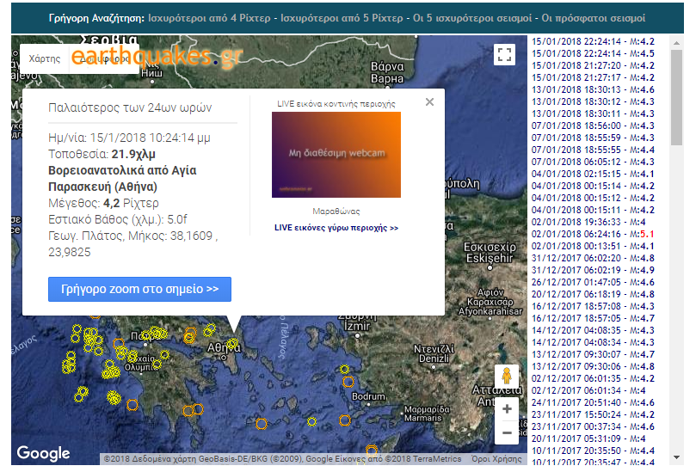Select quake 20/11/2017 05:31:09 M:4
Viewport: 696px width, 472px height.
[x=588, y=438]
